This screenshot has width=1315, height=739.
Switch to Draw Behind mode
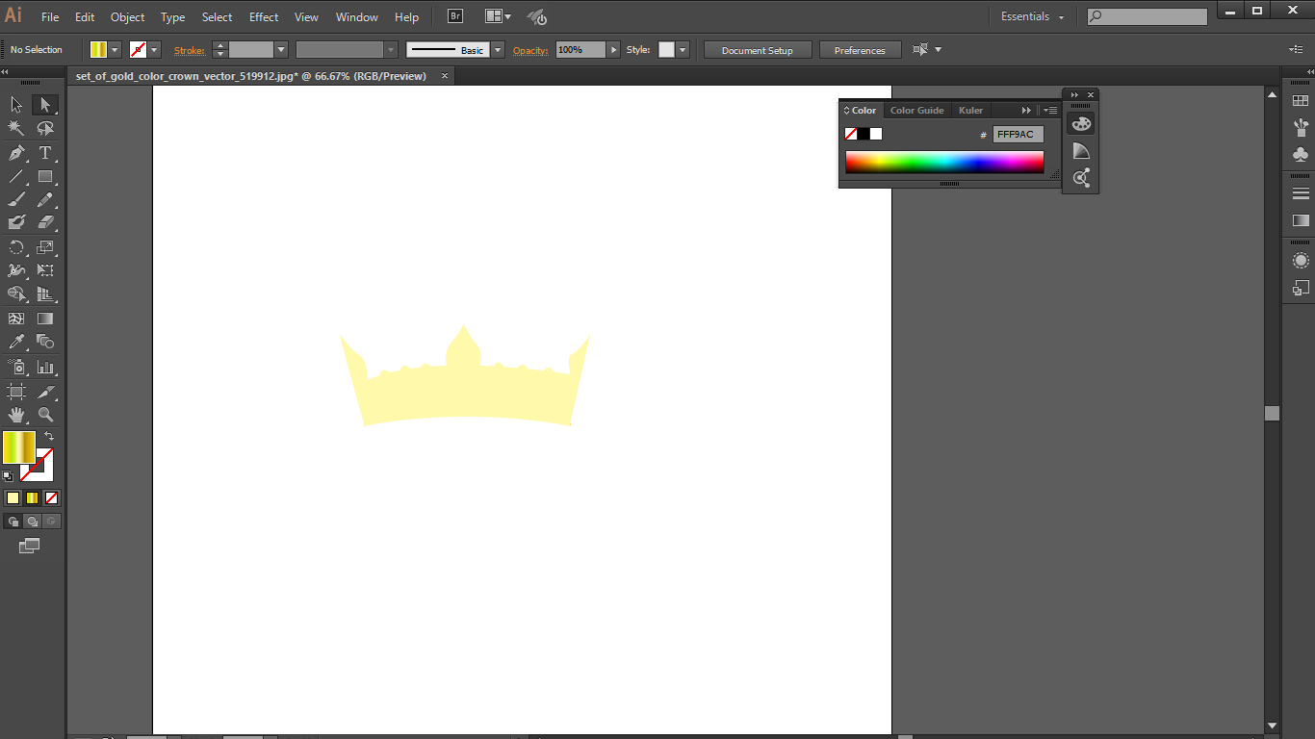coord(30,521)
